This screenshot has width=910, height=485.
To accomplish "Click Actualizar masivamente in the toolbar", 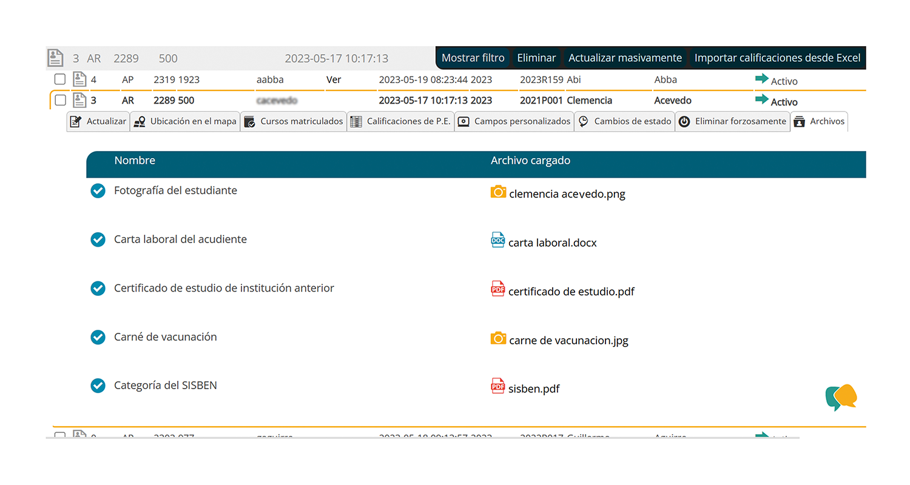I will coord(625,58).
